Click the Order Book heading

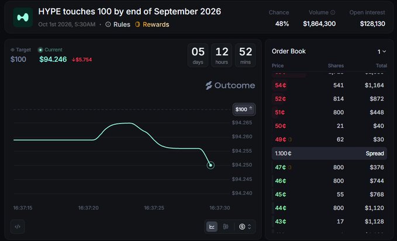(x=289, y=51)
